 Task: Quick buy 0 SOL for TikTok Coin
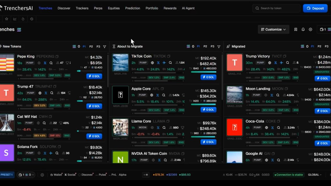coord(209,77)
